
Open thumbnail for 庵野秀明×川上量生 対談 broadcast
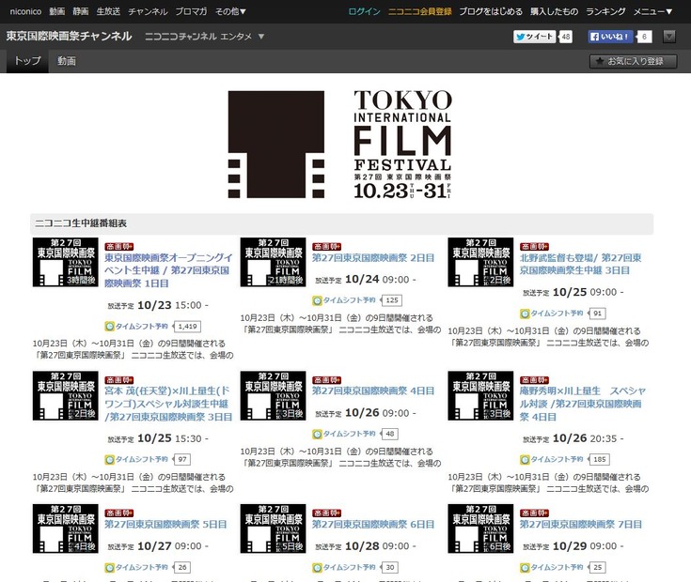(480, 395)
